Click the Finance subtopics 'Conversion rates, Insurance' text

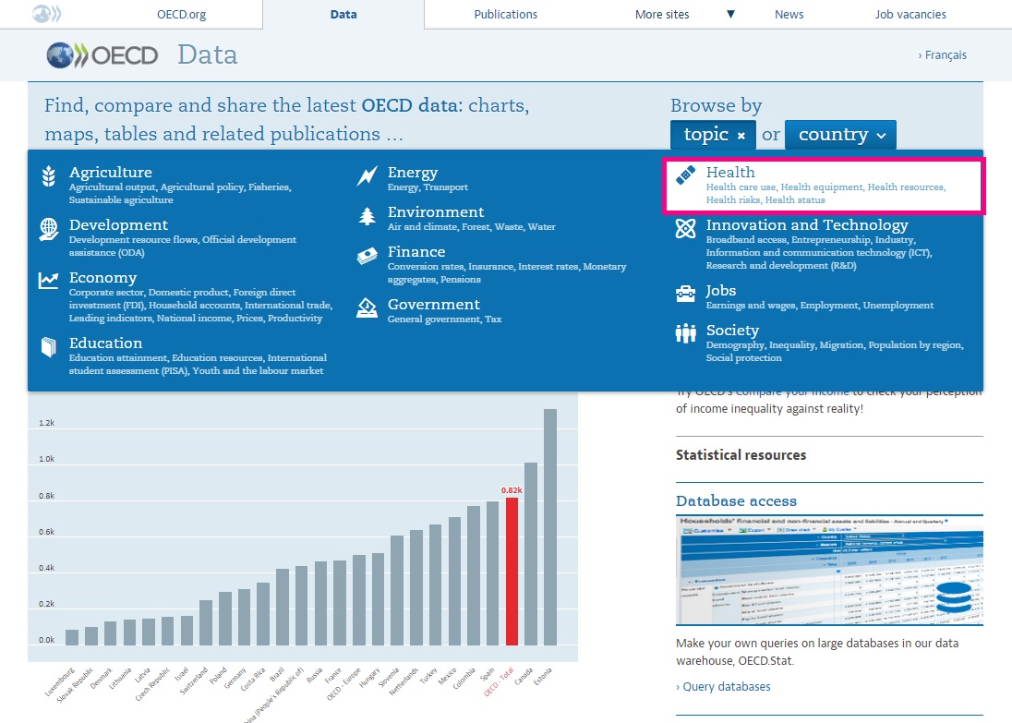(507, 273)
